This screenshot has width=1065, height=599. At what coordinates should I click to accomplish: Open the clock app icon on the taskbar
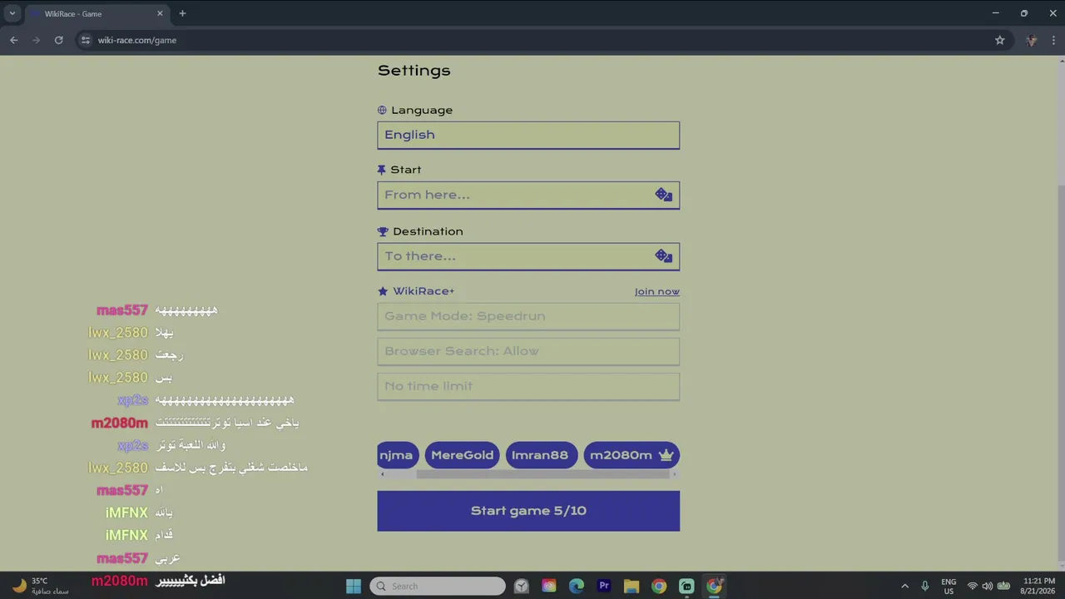[522, 586]
